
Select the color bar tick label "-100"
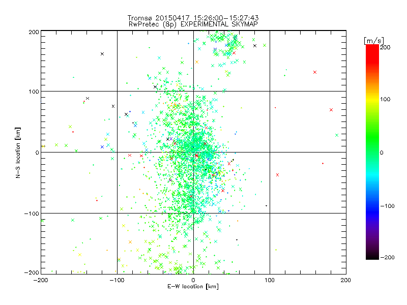point(387,206)
